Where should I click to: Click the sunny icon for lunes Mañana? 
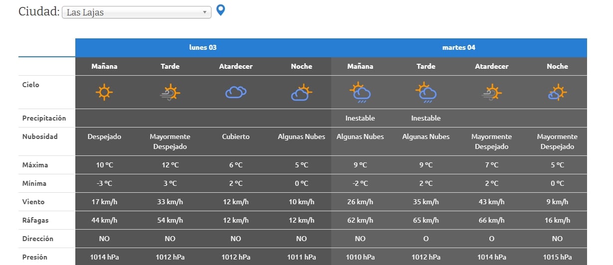pyautogui.click(x=104, y=92)
